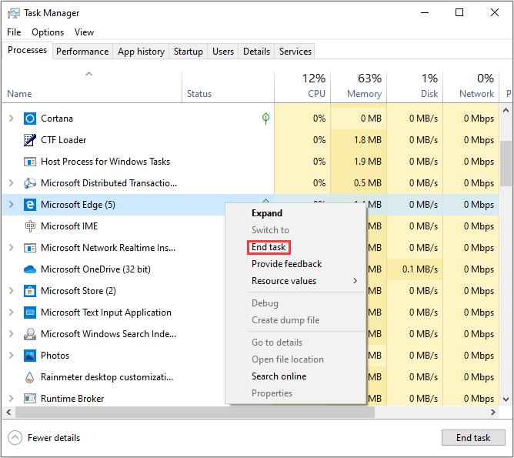Expand the Microsoft Distributed Transaction row

(11, 183)
